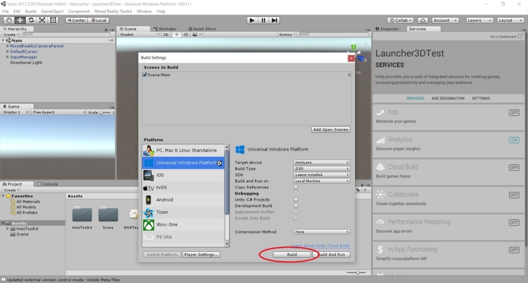The image size is (528, 283).
Task: Select tvOS platform in list
Action: (183, 188)
